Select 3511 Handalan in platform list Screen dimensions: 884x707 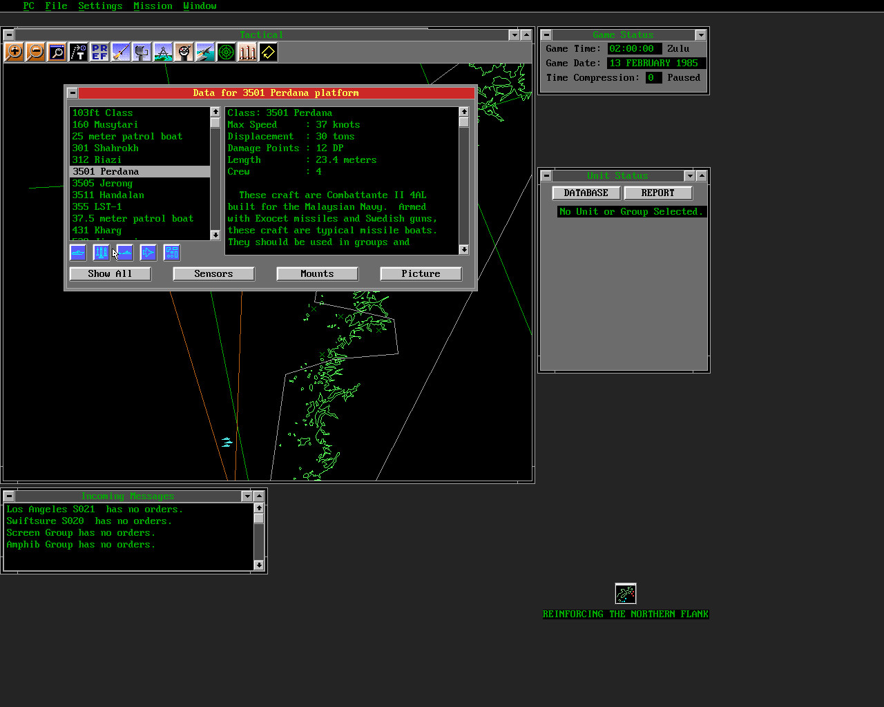[x=140, y=195]
